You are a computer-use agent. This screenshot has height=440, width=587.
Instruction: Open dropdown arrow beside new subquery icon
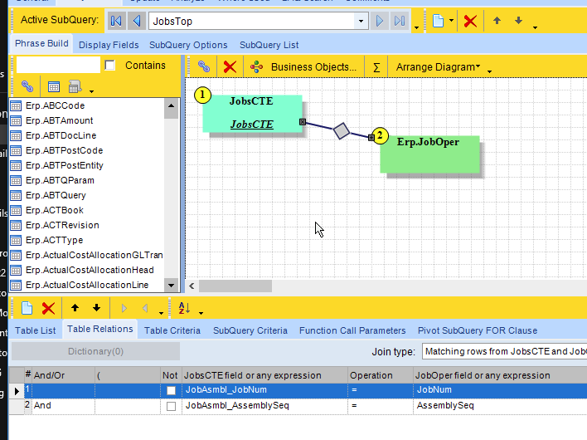pyautogui.click(x=451, y=21)
